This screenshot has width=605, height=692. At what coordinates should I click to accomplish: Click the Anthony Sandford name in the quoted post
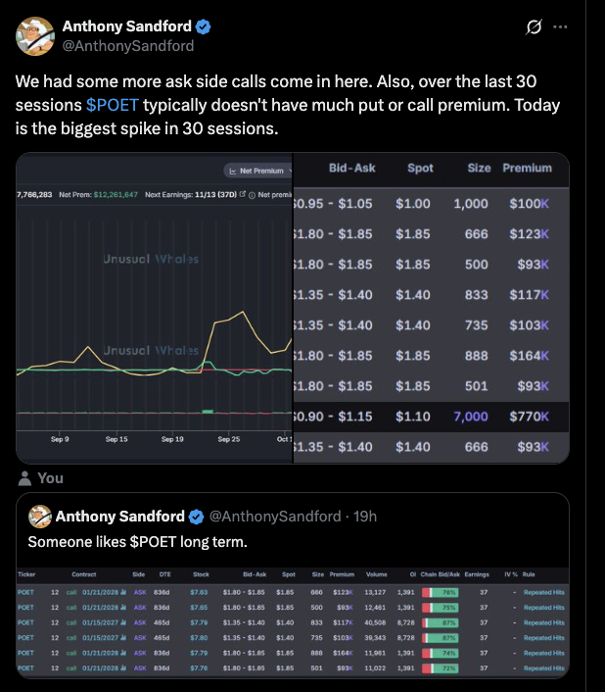point(119,517)
